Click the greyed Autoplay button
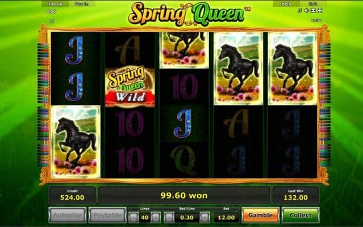This screenshot has height=227, width=363. click(x=68, y=215)
